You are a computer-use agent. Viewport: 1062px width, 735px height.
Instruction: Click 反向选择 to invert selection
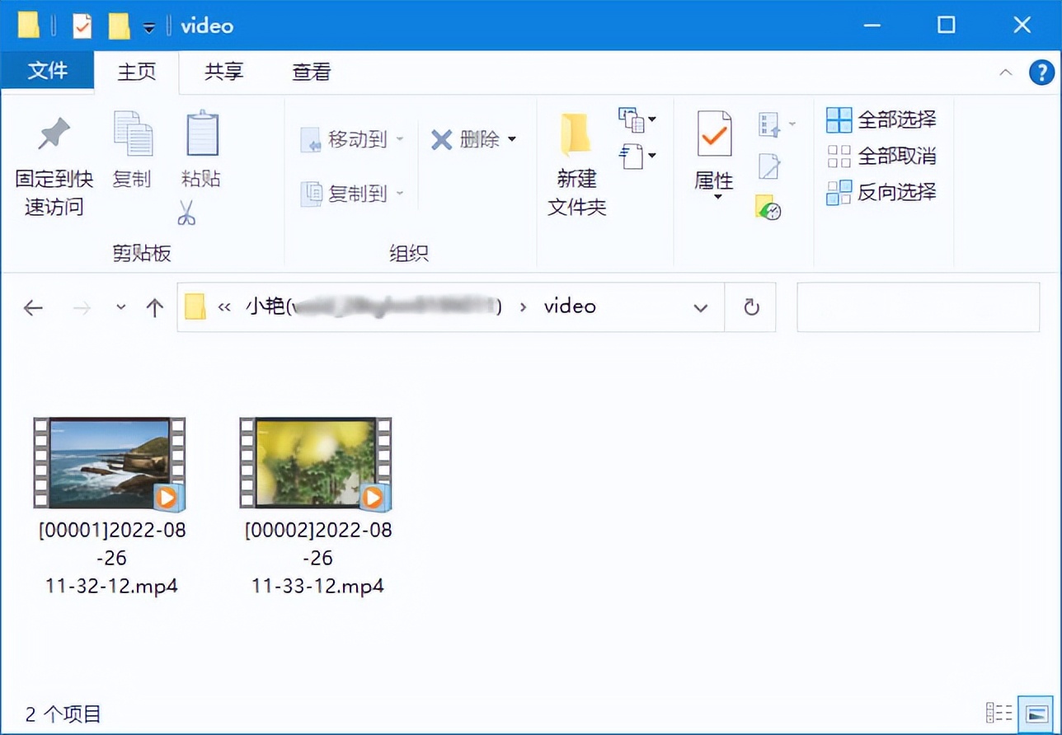tap(881, 192)
